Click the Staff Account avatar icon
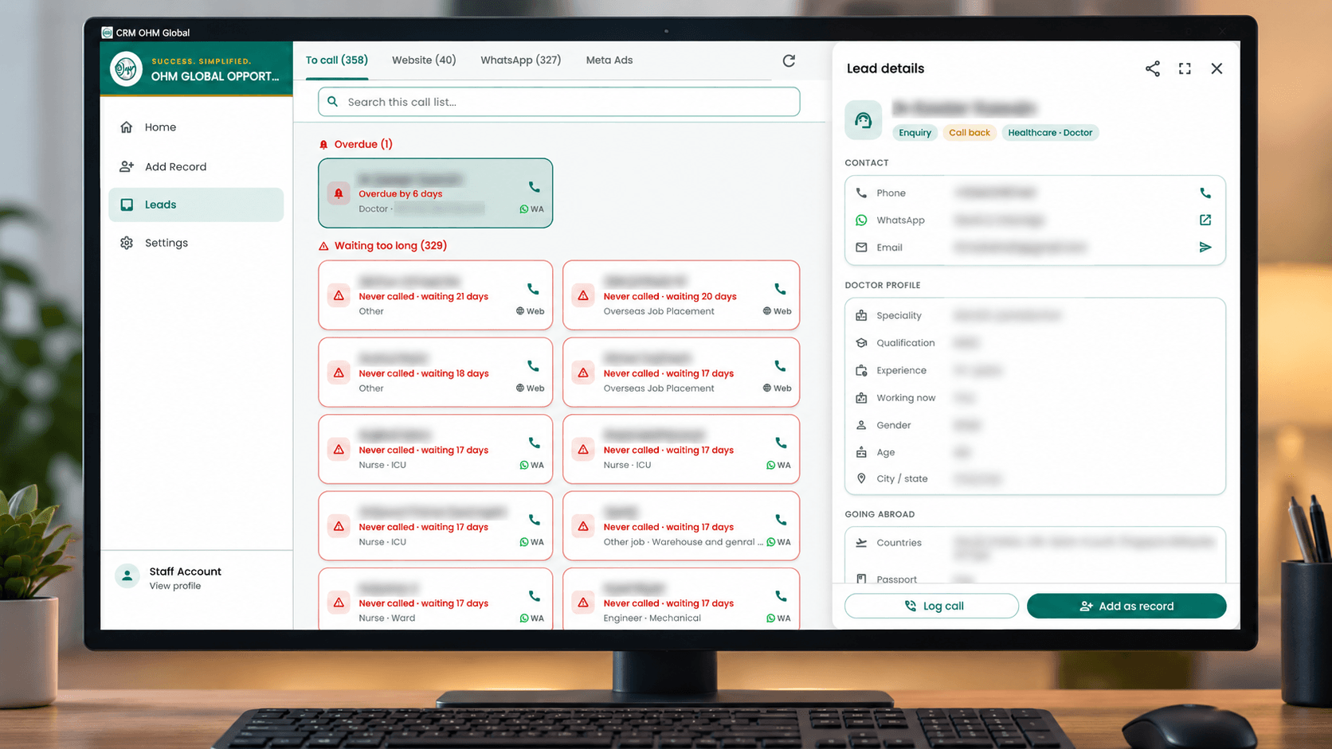Screen dimensions: 1332x749 click(x=127, y=575)
